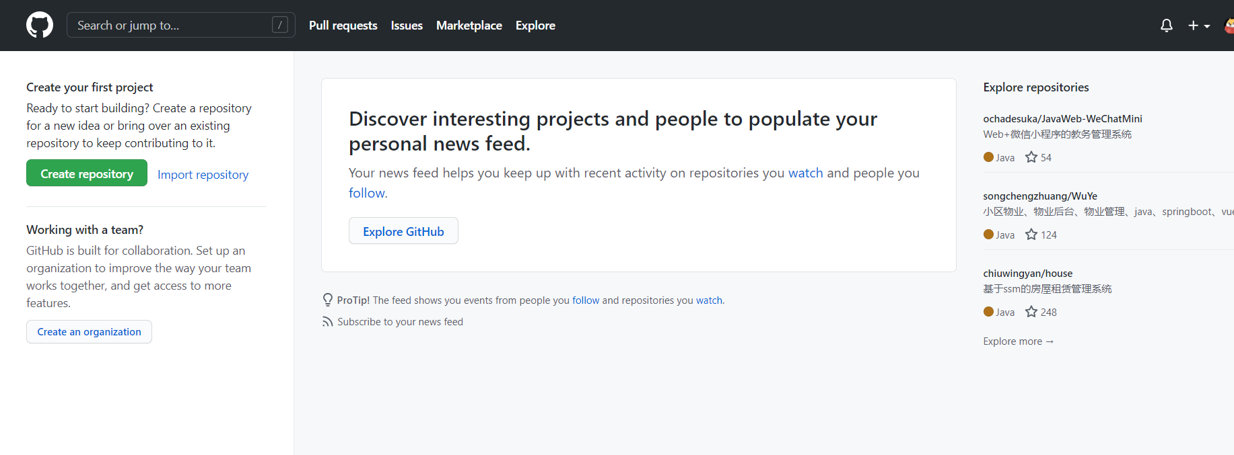This screenshot has height=455, width=1234.
Task: Open the notifications bell
Action: pyautogui.click(x=1167, y=26)
